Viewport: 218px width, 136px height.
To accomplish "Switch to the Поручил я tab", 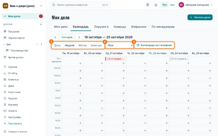I will (101, 27).
